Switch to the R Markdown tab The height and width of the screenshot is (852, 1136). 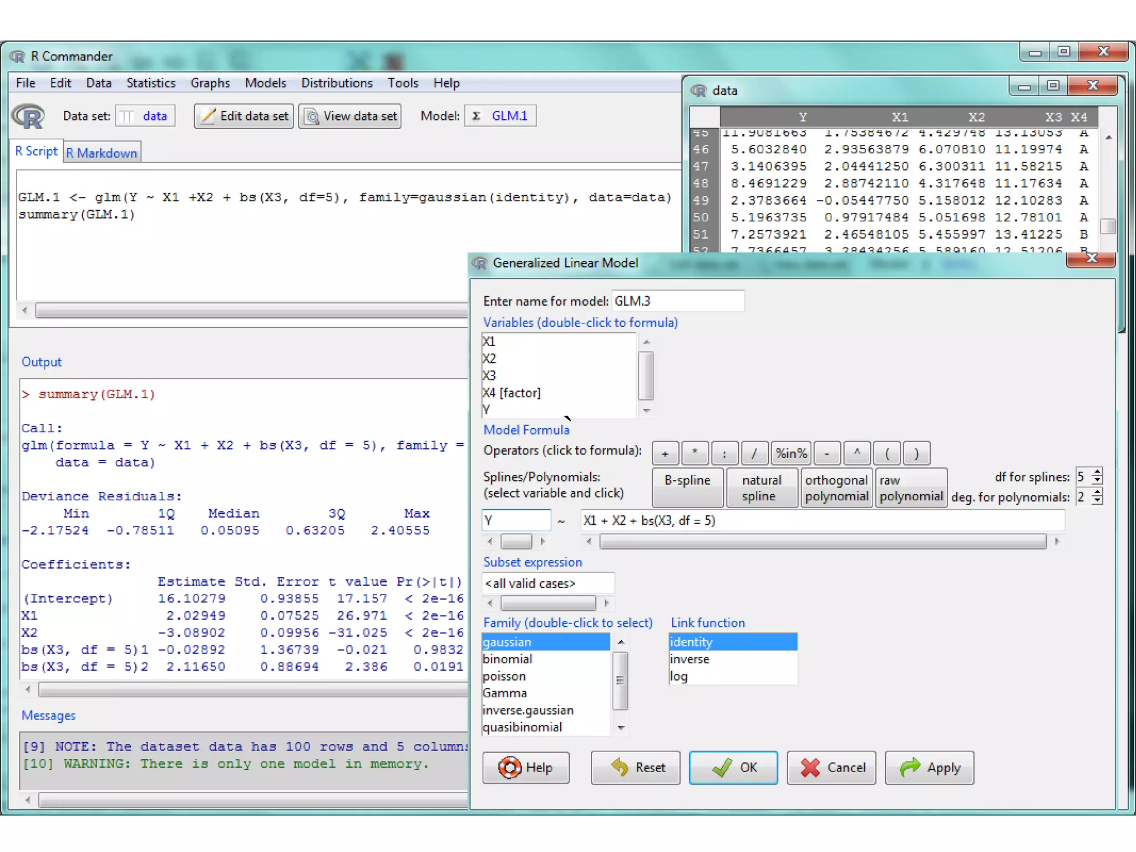102,153
